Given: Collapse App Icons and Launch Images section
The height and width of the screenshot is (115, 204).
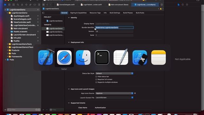Looking at the screenshot, I should pyautogui.click(x=69, y=89).
